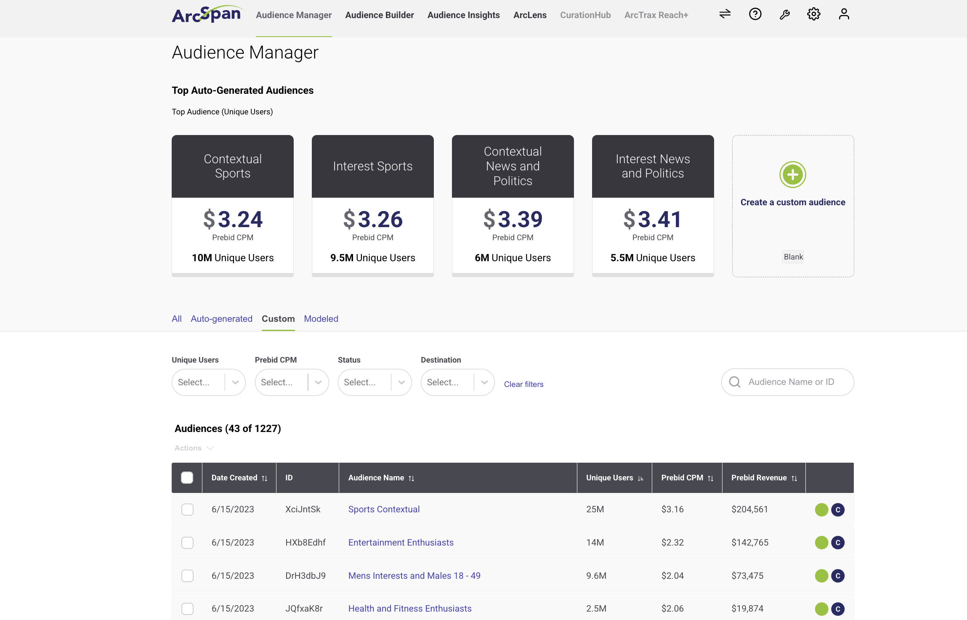Click green status dot for Health and Fitness
The width and height of the screenshot is (967, 620).
[x=821, y=609]
